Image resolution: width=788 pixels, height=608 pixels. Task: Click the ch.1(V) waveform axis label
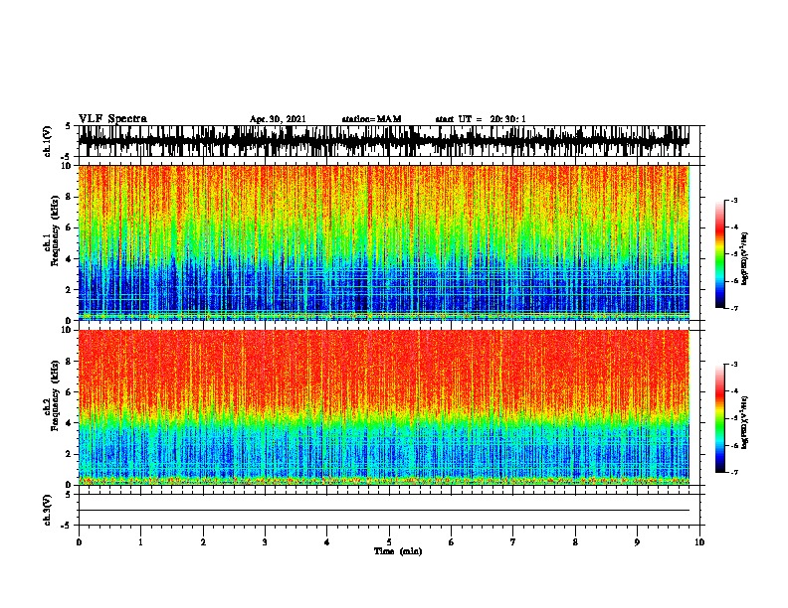click(47, 141)
